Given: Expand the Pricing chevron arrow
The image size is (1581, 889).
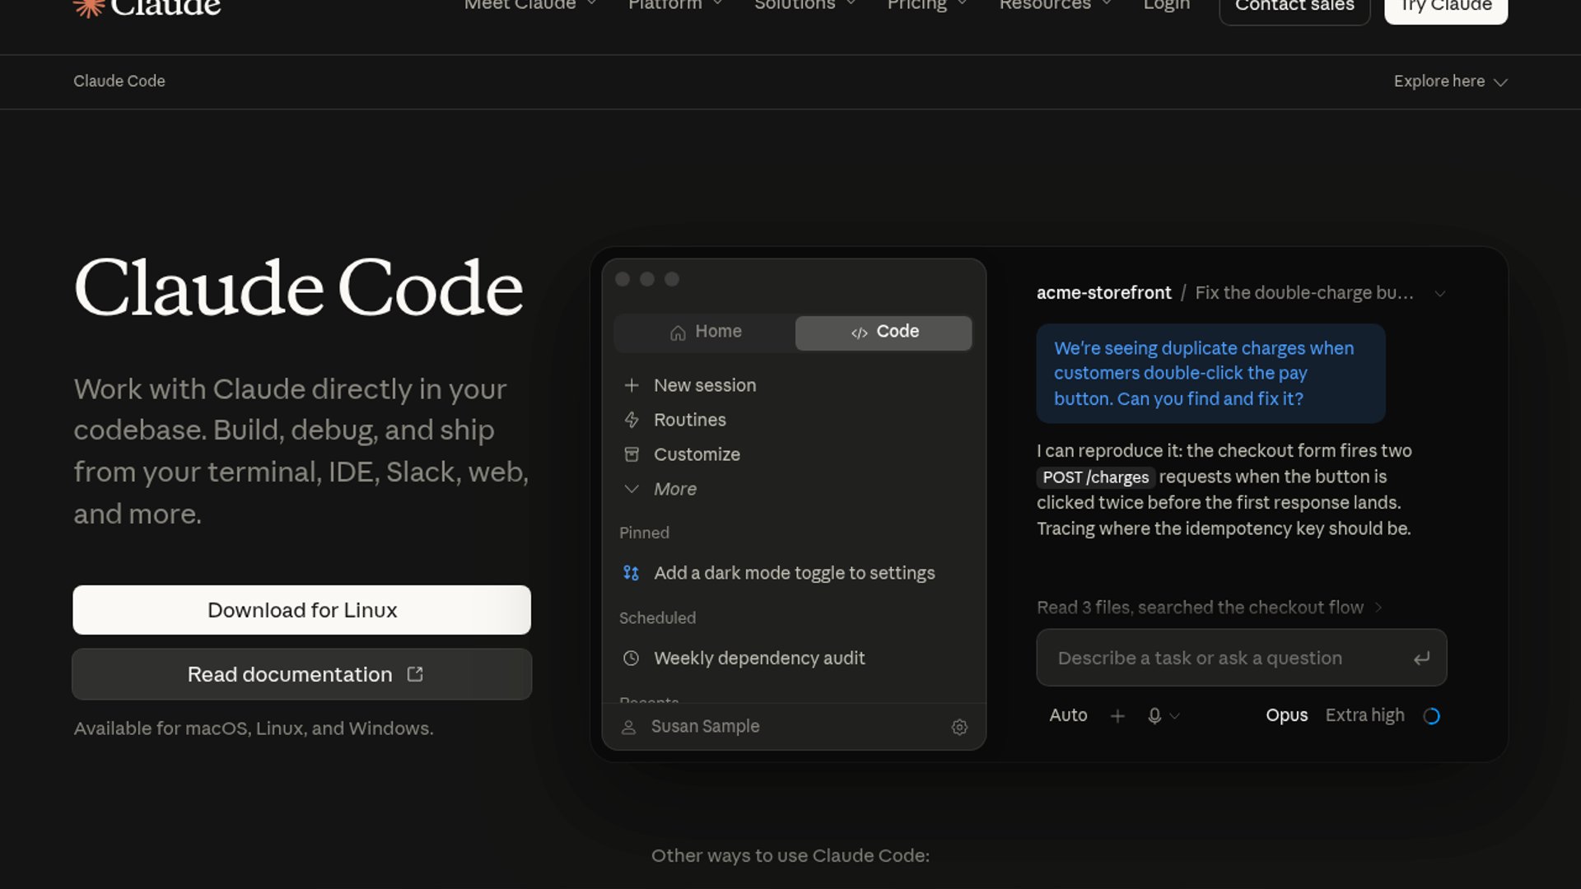Looking at the screenshot, I should 962,4.
